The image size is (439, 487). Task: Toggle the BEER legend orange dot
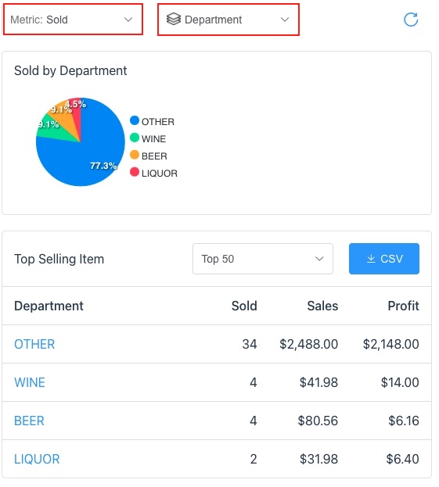click(135, 155)
